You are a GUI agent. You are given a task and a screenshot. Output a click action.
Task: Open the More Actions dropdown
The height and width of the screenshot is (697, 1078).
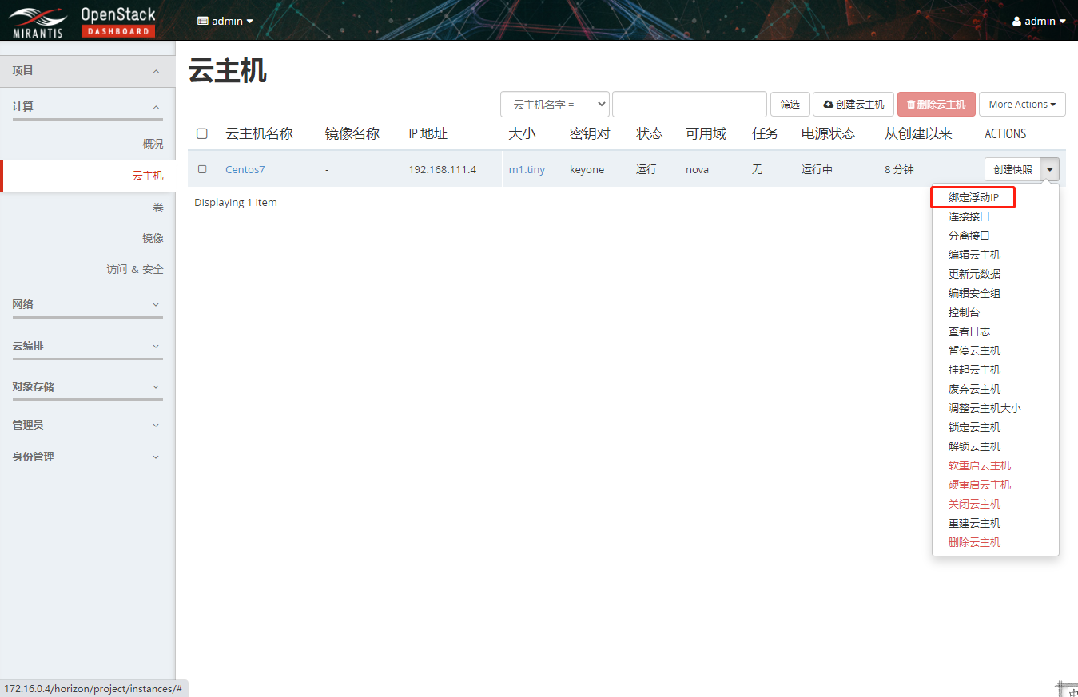click(x=1022, y=104)
